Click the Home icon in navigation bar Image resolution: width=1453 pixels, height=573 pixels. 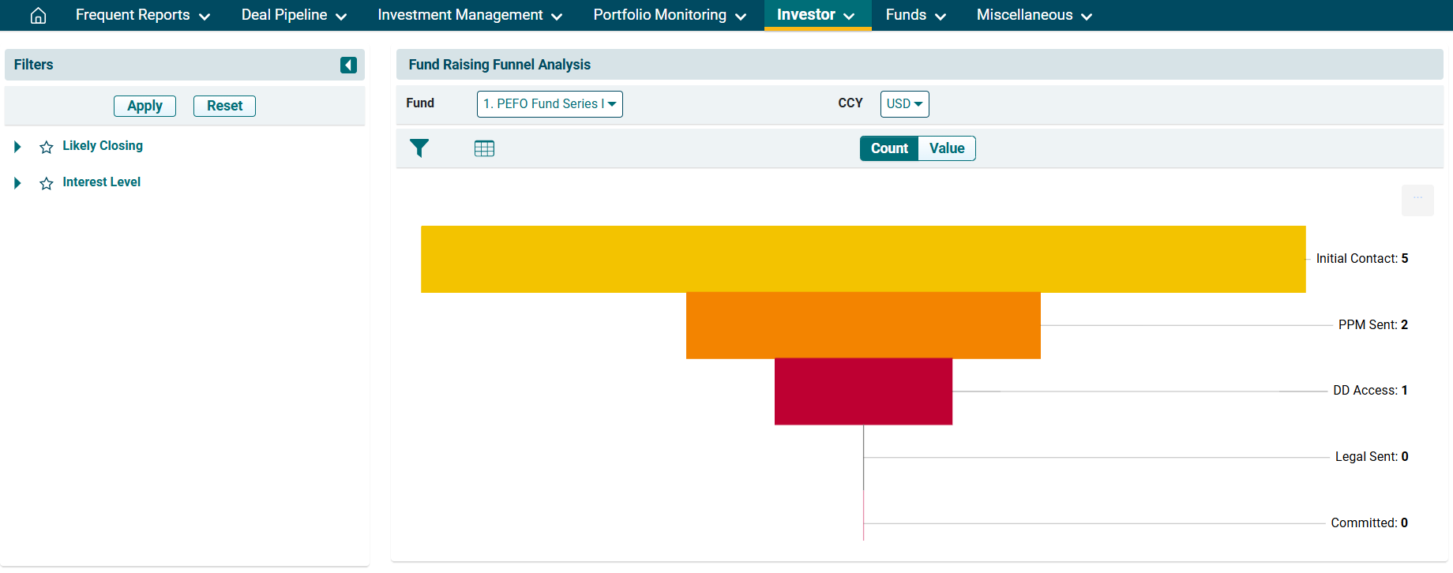38,16
